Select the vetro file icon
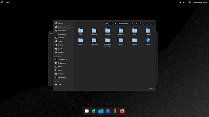The width and height of the screenshot is (209, 117). [x=148, y=40]
